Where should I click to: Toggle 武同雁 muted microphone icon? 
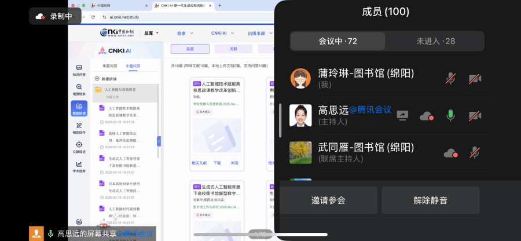click(x=475, y=153)
